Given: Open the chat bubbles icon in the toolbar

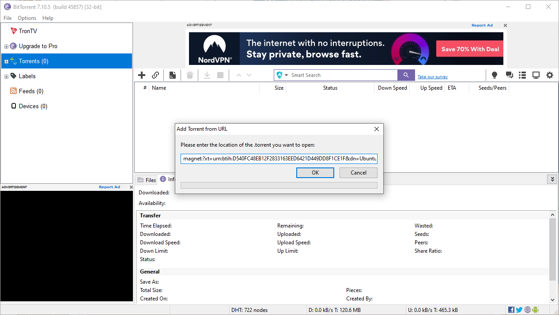Looking at the screenshot, I should point(509,75).
